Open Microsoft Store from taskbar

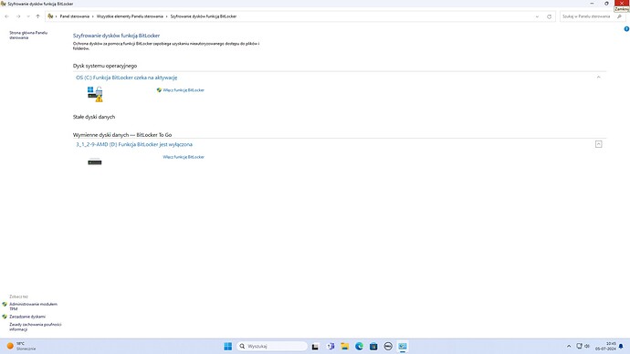373,346
